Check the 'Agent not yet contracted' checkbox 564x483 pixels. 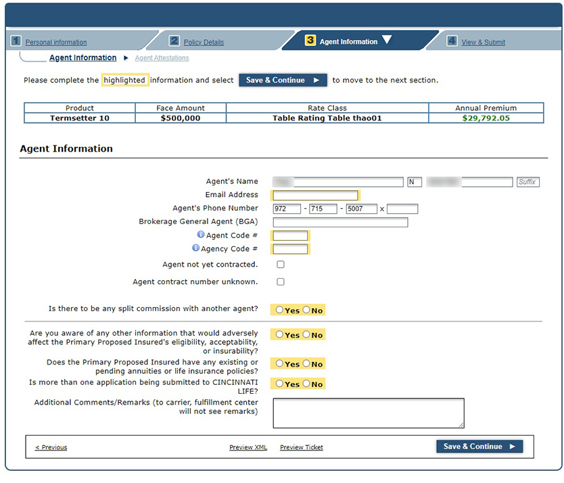coord(281,264)
